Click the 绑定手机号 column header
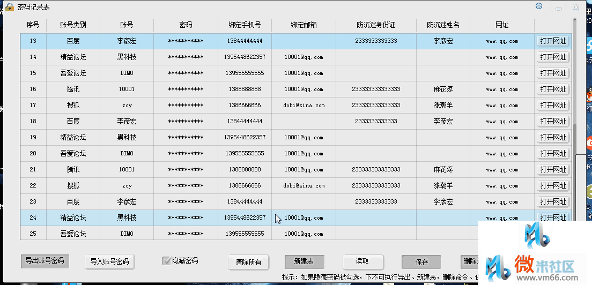This screenshot has width=592, height=285. 245,25
